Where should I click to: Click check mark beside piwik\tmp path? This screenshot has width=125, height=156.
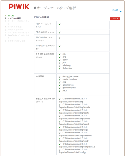[x=60, y=99]
